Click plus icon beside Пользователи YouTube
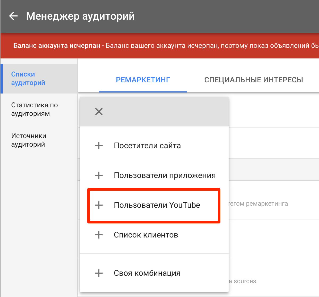 (x=99, y=205)
